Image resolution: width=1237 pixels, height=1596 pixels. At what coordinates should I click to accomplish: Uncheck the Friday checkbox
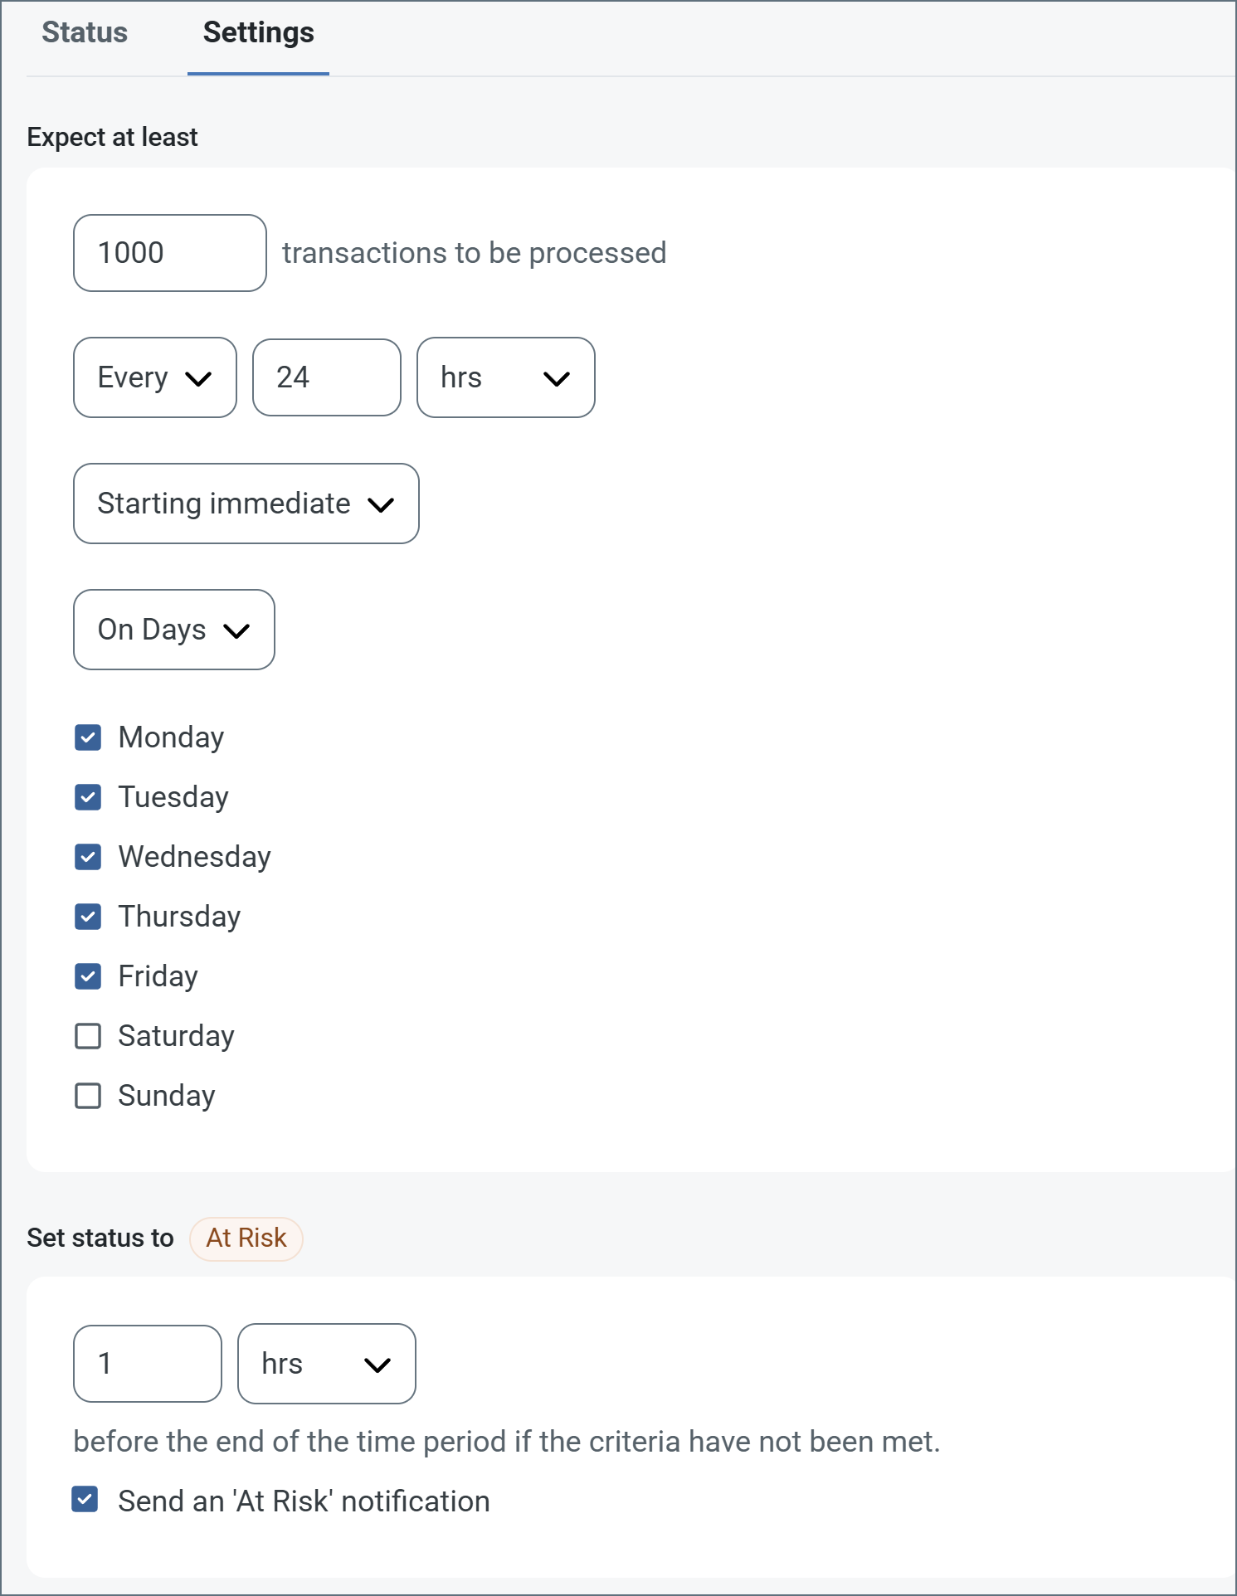[x=88, y=976]
